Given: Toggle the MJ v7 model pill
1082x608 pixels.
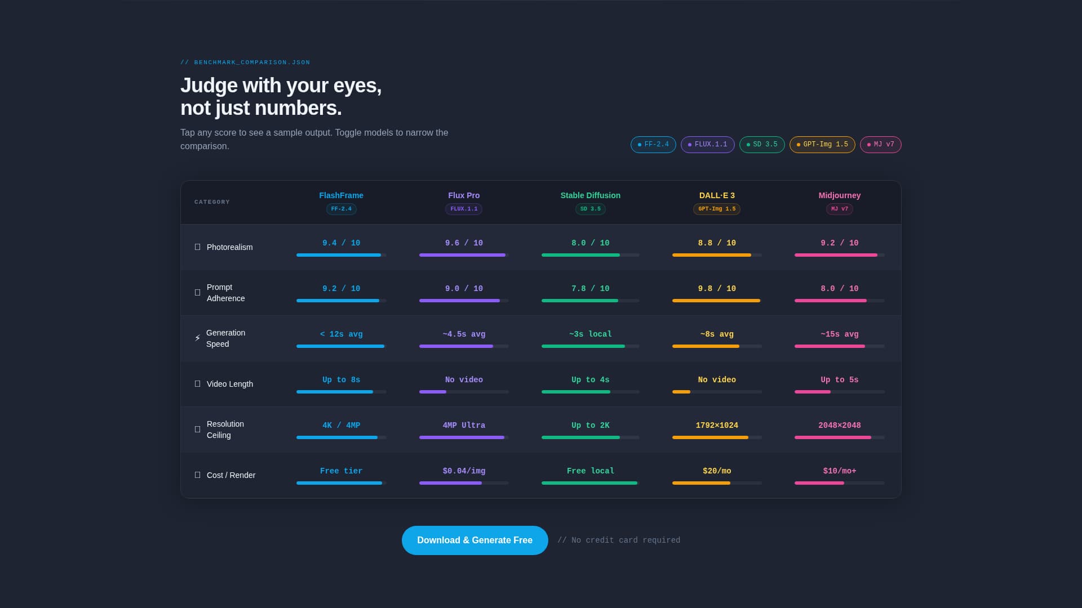Looking at the screenshot, I should (x=880, y=144).
